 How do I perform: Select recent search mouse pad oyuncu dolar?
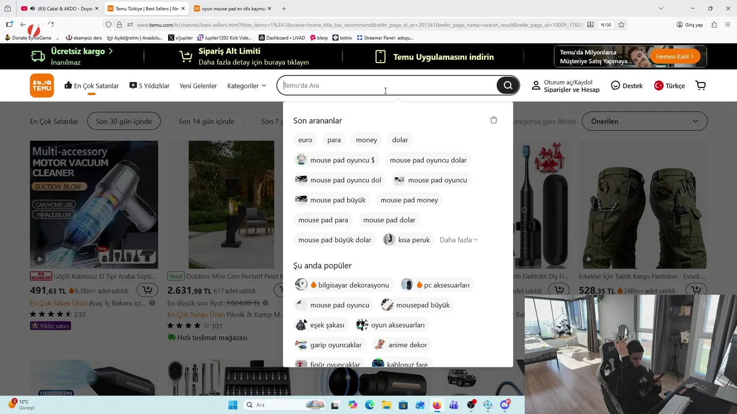[428, 160]
